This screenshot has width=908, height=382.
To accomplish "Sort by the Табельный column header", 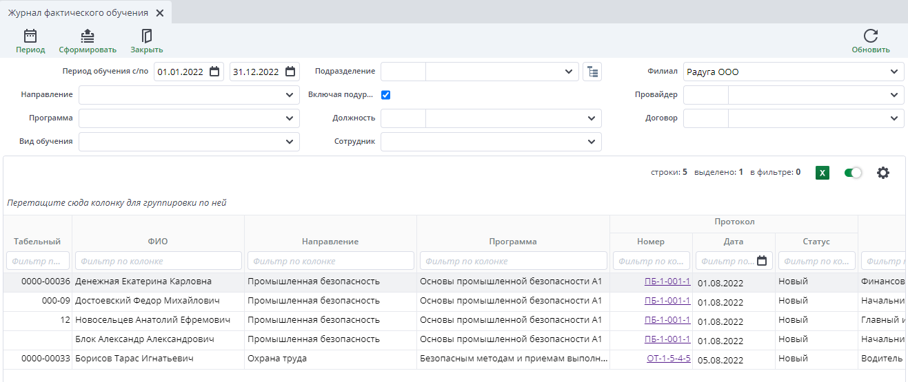I will point(37,242).
